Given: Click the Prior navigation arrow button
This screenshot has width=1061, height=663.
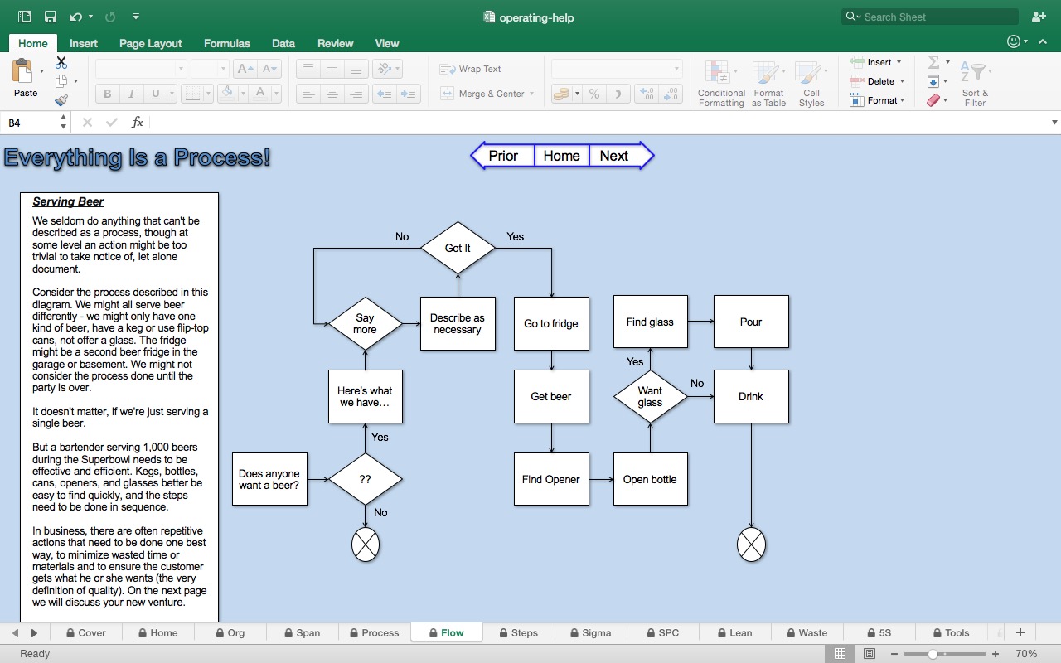Looking at the screenshot, I should (502, 156).
